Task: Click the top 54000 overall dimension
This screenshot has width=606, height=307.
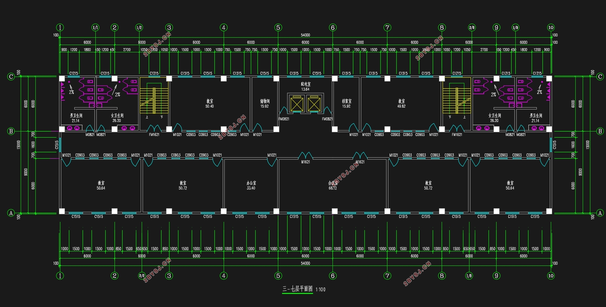Action: click(x=305, y=35)
